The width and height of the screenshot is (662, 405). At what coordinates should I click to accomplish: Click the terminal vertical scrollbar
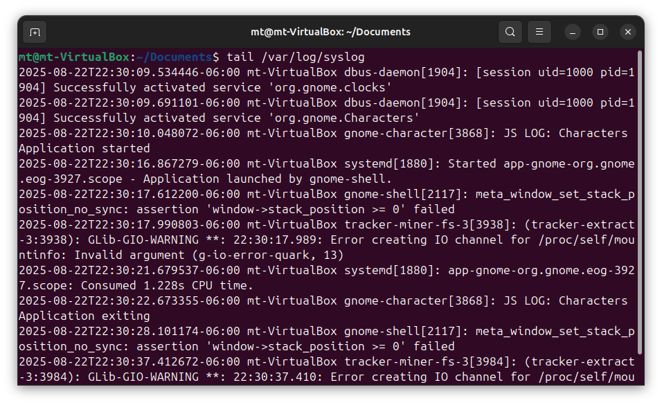pos(639,208)
